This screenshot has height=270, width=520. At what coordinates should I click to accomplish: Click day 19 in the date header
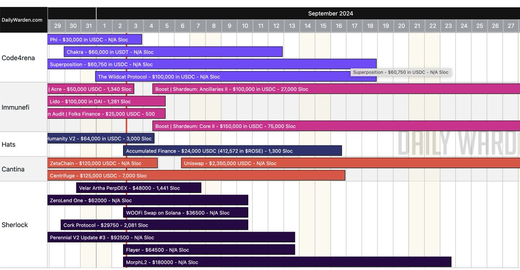coord(386,26)
